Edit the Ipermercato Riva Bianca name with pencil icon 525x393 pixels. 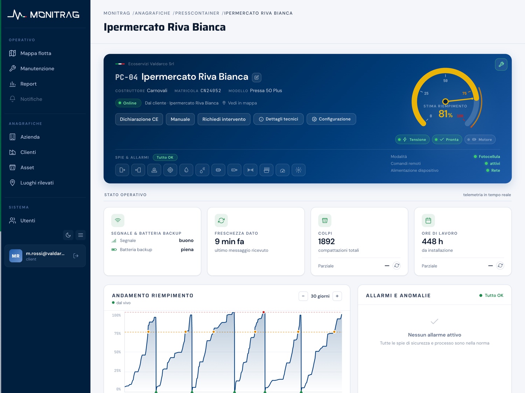click(257, 78)
